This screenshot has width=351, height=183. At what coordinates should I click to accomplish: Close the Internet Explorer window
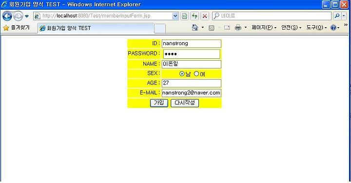point(344,4)
